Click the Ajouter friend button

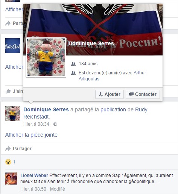coord(110,94)
